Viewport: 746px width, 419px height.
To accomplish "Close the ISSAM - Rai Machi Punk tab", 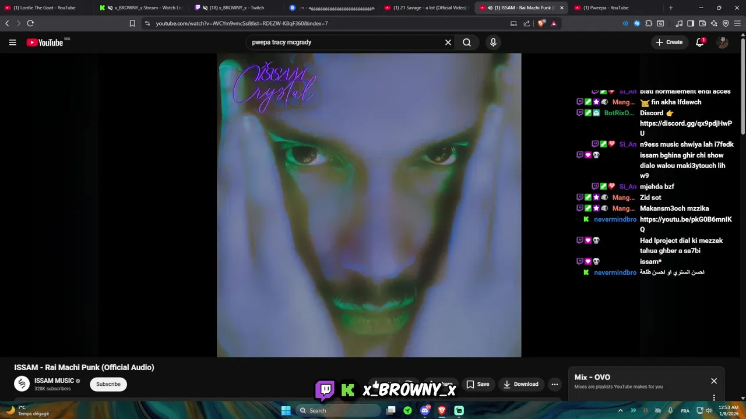I will point(562,8).
